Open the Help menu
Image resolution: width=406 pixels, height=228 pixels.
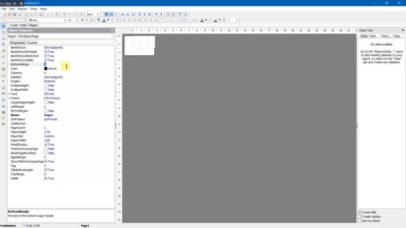point(43,9)
